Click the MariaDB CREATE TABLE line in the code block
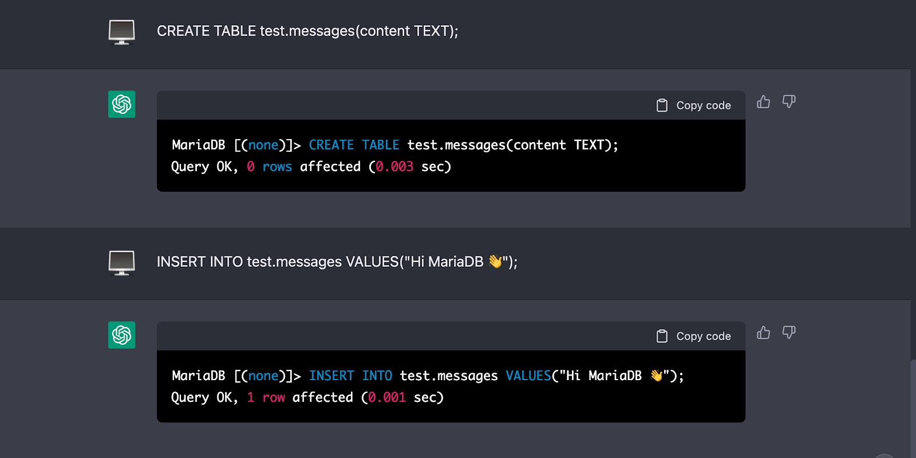 click(x=395, y=145)
